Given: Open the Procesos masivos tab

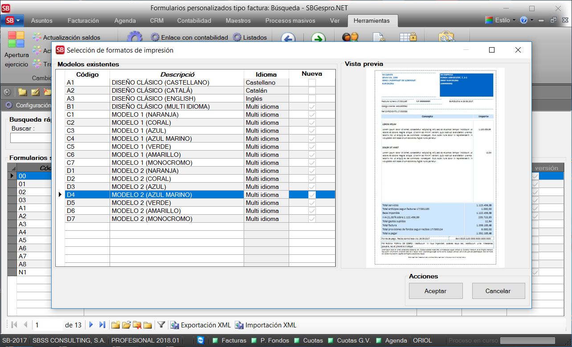Looking at the screenshot, I should pyautogui.click(x=290, y=20).
